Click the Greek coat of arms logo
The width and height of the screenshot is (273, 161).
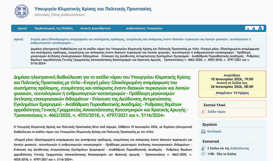(21, 11)
